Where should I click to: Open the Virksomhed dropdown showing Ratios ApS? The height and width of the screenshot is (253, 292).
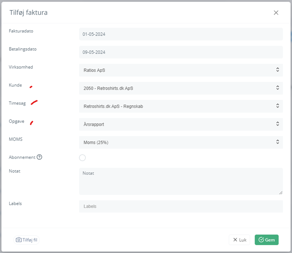tap(181, 70)
